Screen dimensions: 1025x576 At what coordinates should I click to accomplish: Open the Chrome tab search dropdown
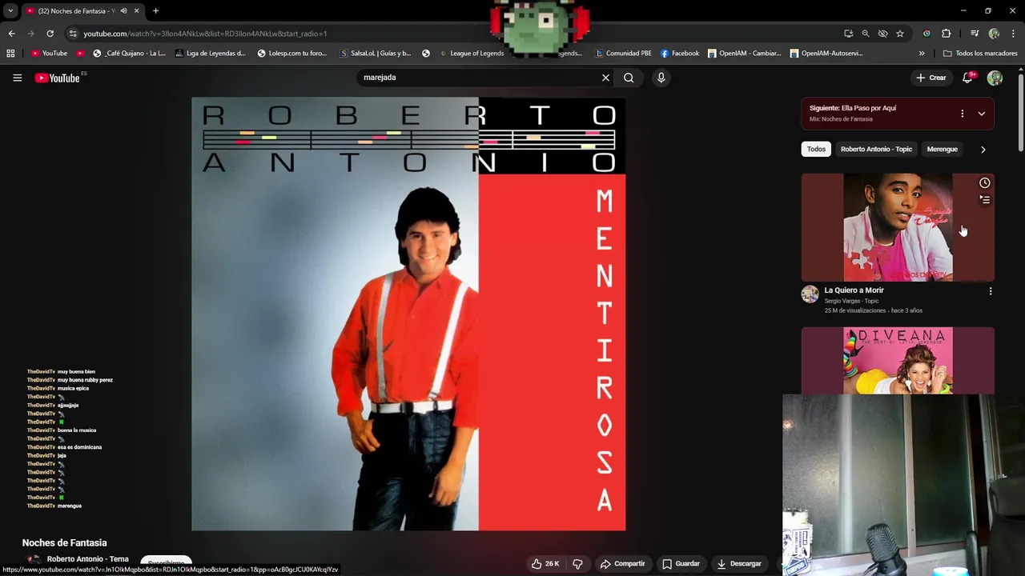[10, 10]
